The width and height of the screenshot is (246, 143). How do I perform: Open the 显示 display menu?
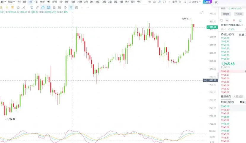pyautogui.click(x=174, y=2)
